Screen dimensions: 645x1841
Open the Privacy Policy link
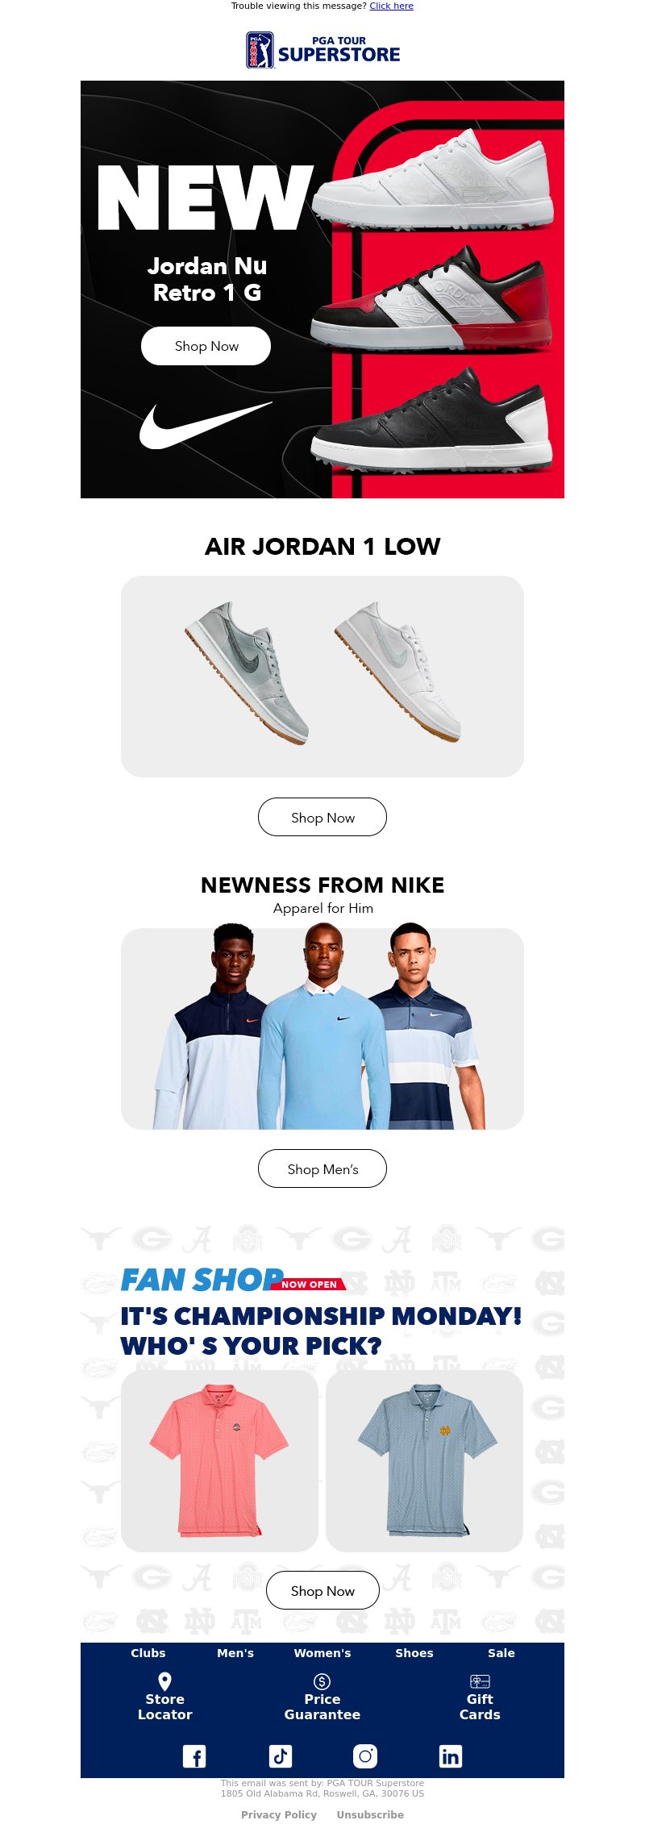tap(279, 1814)
